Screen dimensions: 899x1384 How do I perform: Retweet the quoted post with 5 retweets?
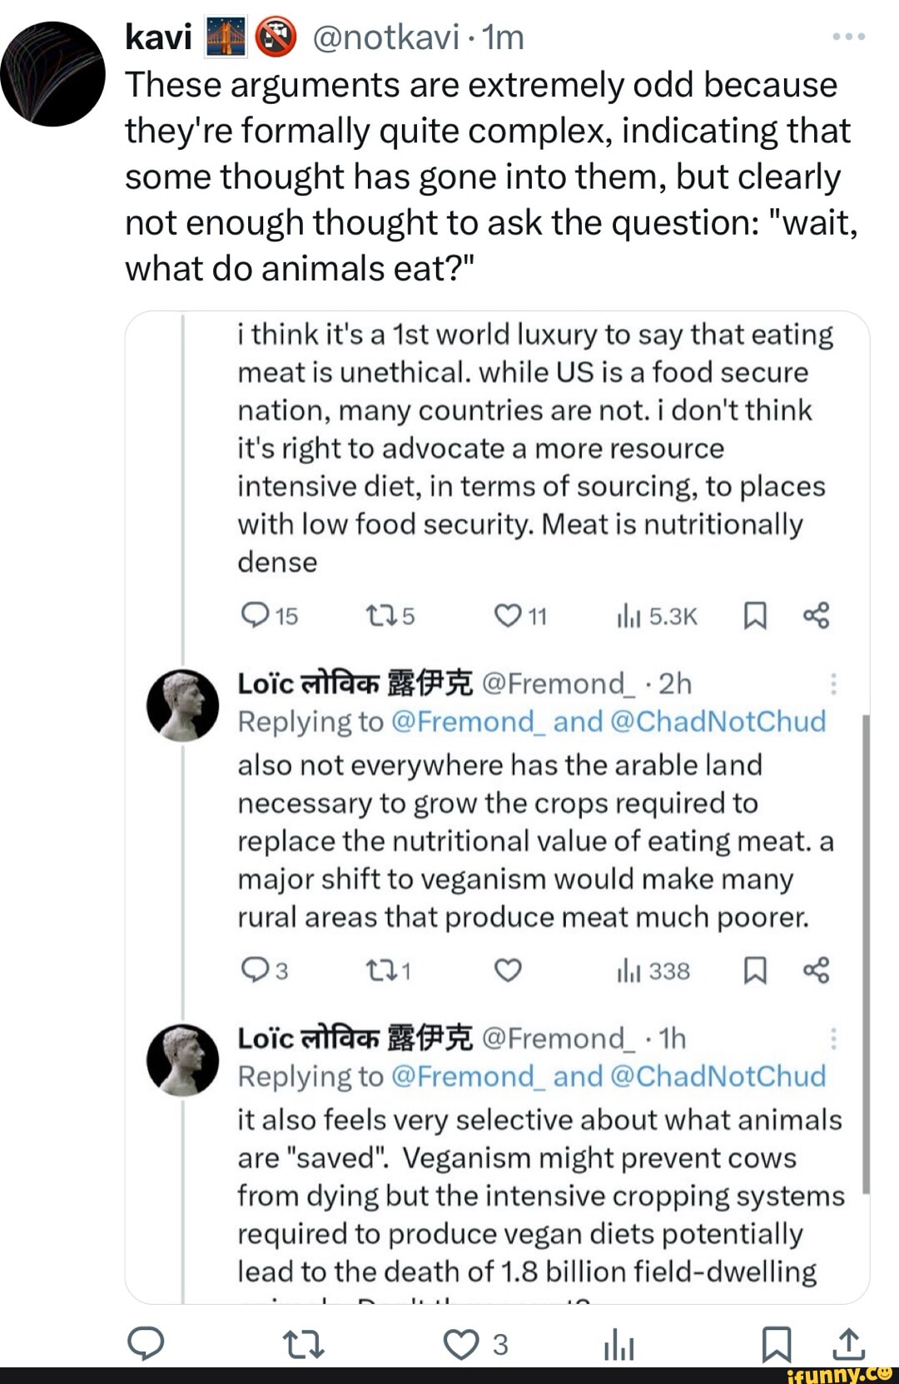coord(381,616)
